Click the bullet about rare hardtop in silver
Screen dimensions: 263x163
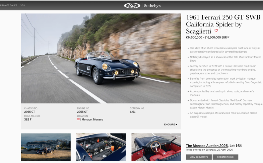tap(222, 93)
